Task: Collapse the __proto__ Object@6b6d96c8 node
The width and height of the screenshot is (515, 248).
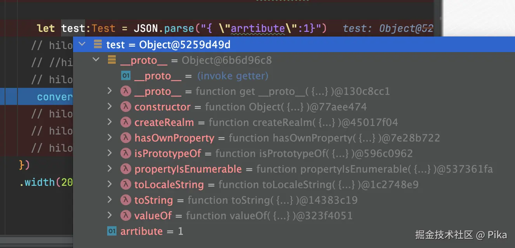Action: click(x=96, y=60)
